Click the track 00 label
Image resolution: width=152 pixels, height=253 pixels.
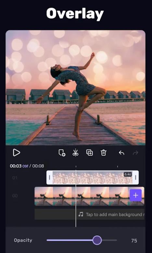click(x=15, y=196)
